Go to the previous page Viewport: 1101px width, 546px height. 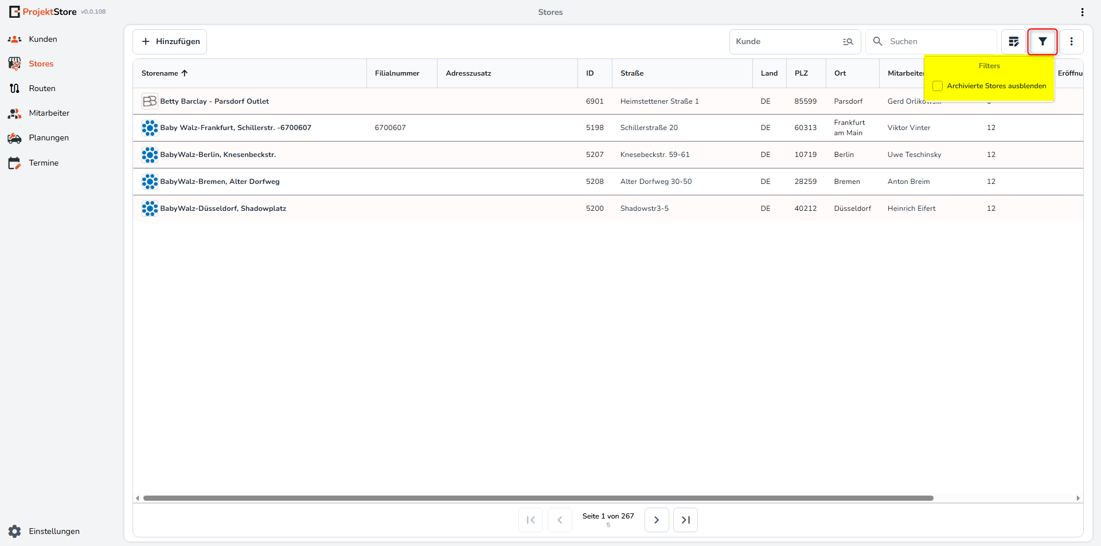coord(560,520)
